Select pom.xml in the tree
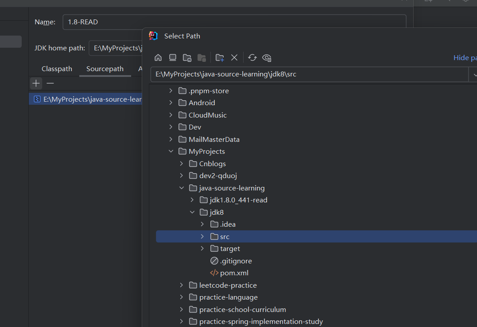Image resolution: width=477 pixels, height=327 pixels. 234,273
